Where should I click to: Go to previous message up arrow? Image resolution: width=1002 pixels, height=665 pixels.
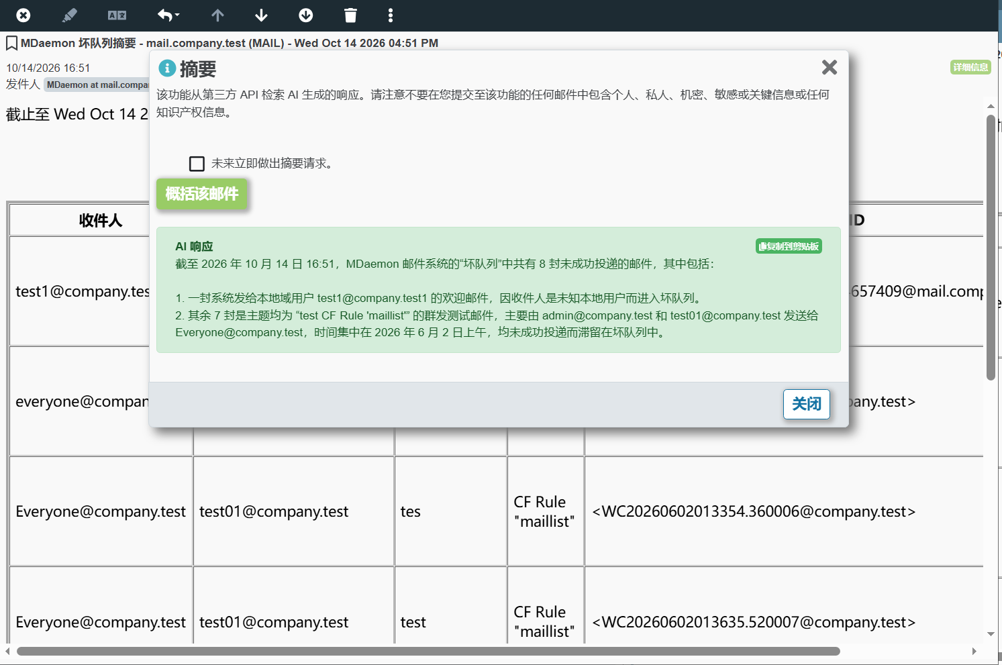(x=217, y=15)
